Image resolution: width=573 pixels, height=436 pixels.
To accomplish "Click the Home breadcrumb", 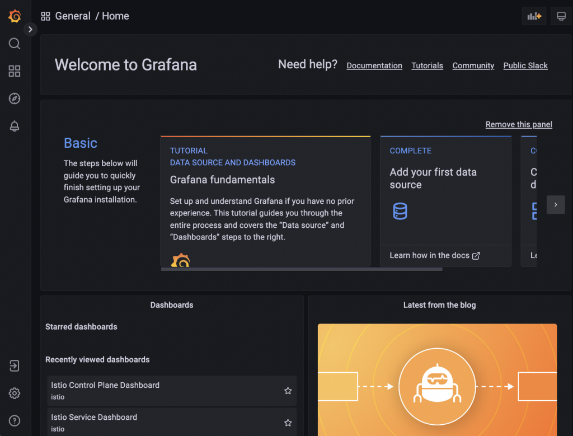I will (x=115, y=16).
